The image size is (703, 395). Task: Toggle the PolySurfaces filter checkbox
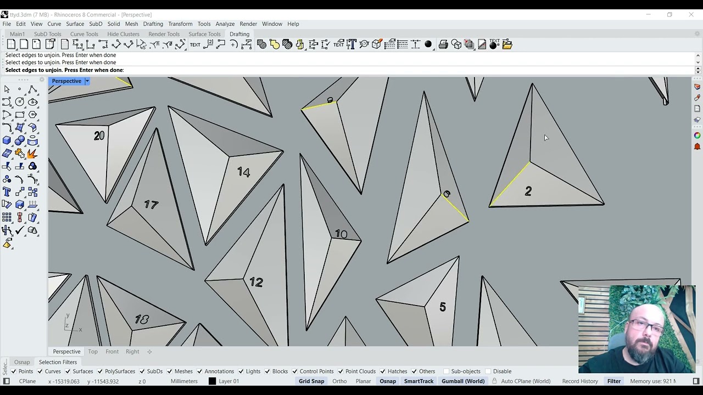[100, 371]
